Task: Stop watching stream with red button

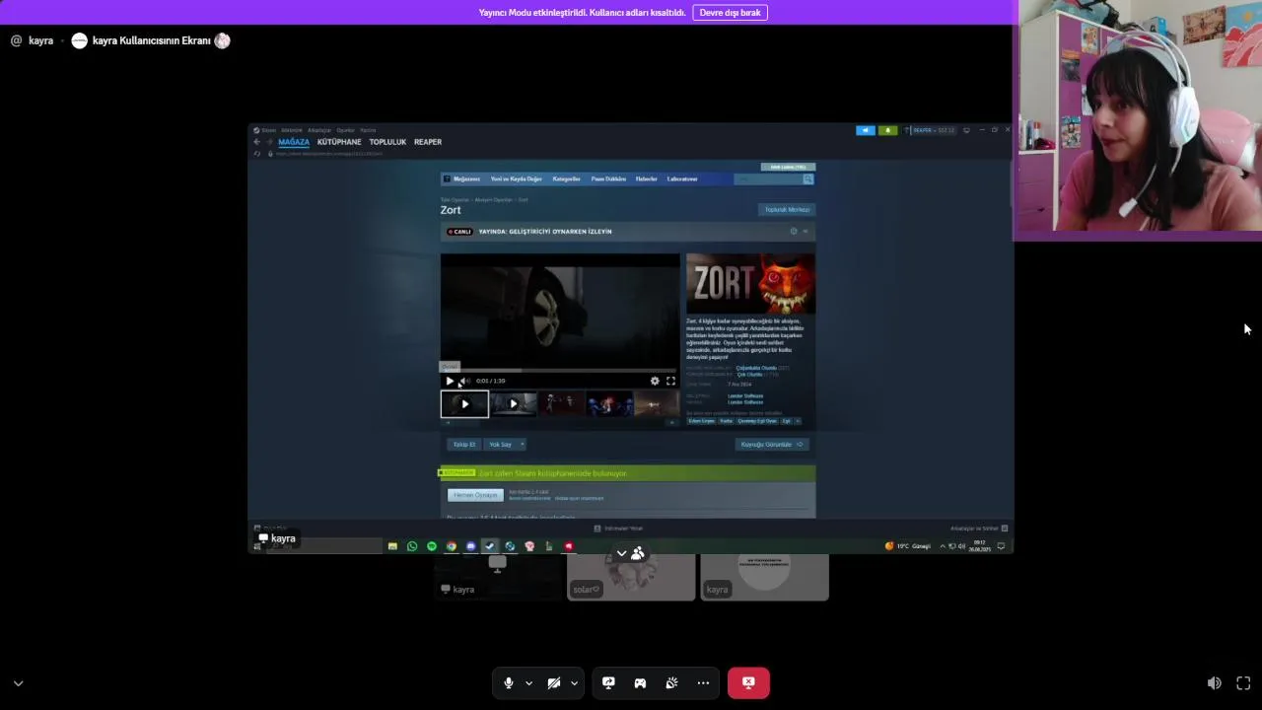Action: pos(748,682)
